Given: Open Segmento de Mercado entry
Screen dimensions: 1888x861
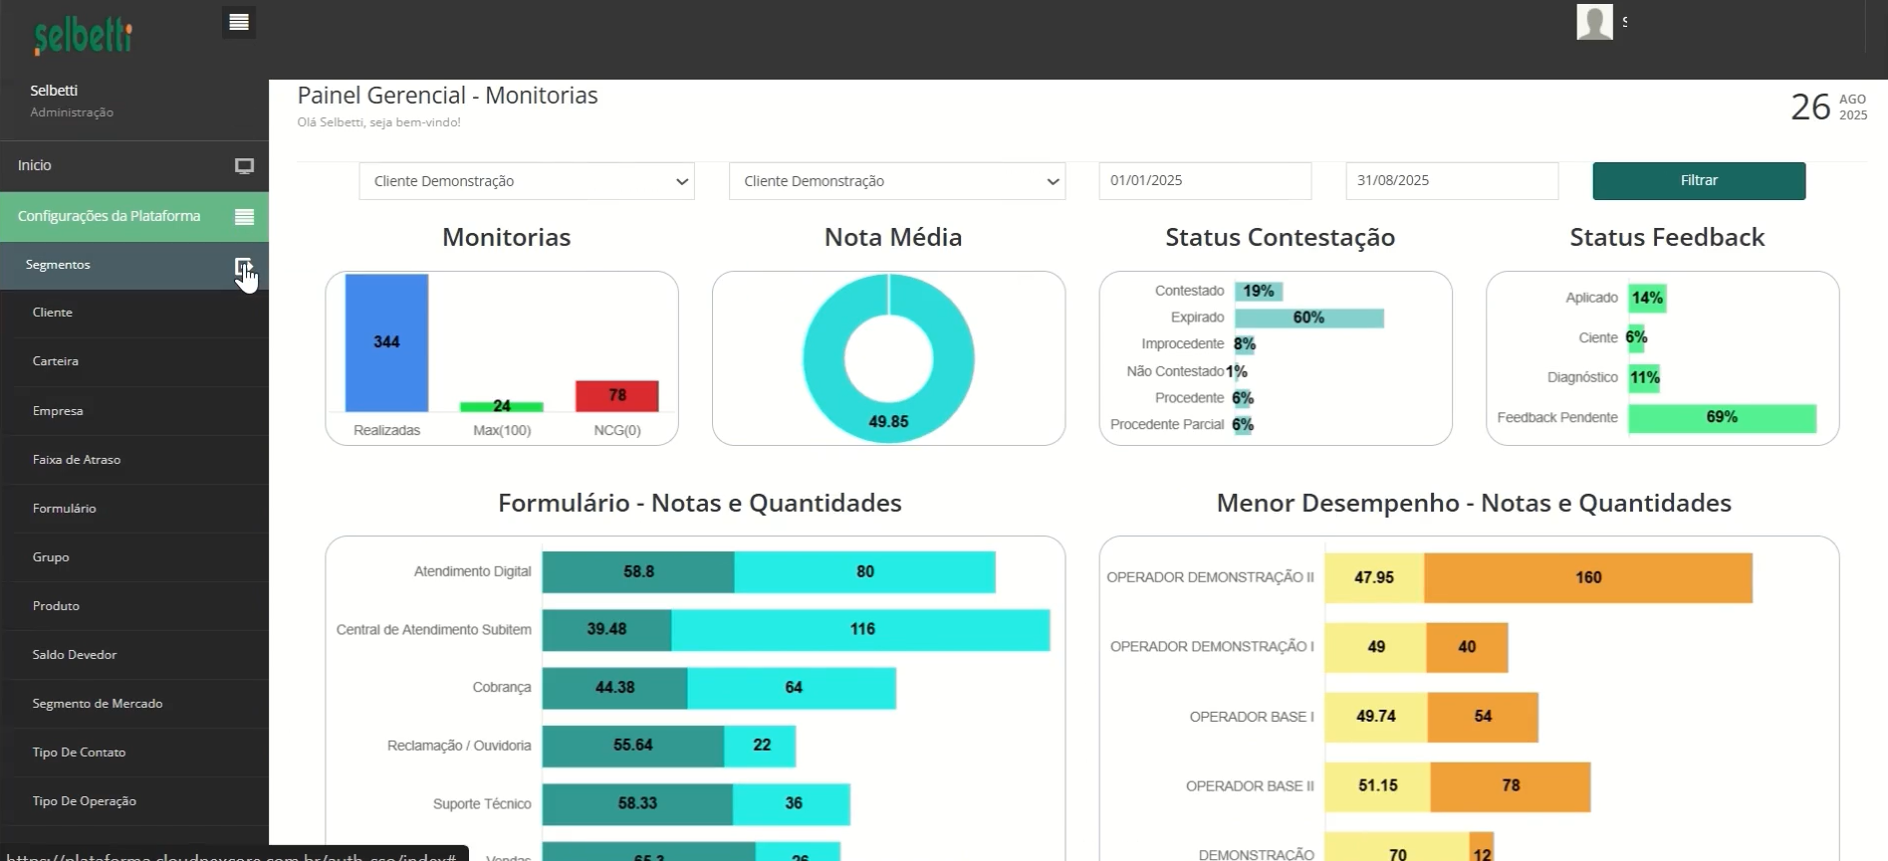Looking at the screenshot, I should click(x=98, y=704).
